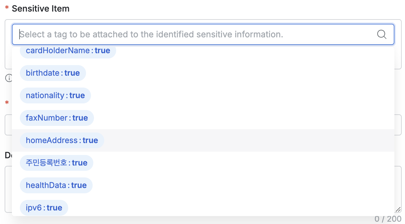The width and height of the screenshot is (405, 224).
Task: Select the 주민등록번호:true tag
Action: point(57,163)
